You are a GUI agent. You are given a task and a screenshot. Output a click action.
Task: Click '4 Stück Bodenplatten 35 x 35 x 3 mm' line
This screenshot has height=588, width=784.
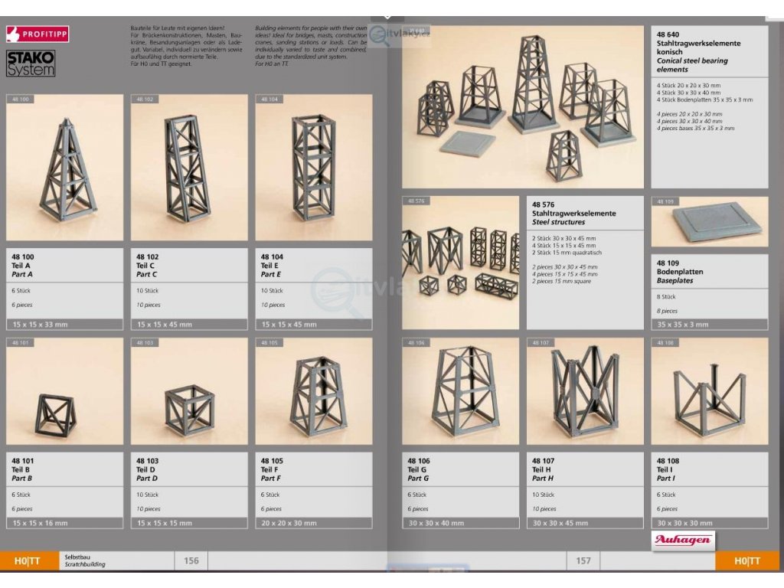click(705, 100)
